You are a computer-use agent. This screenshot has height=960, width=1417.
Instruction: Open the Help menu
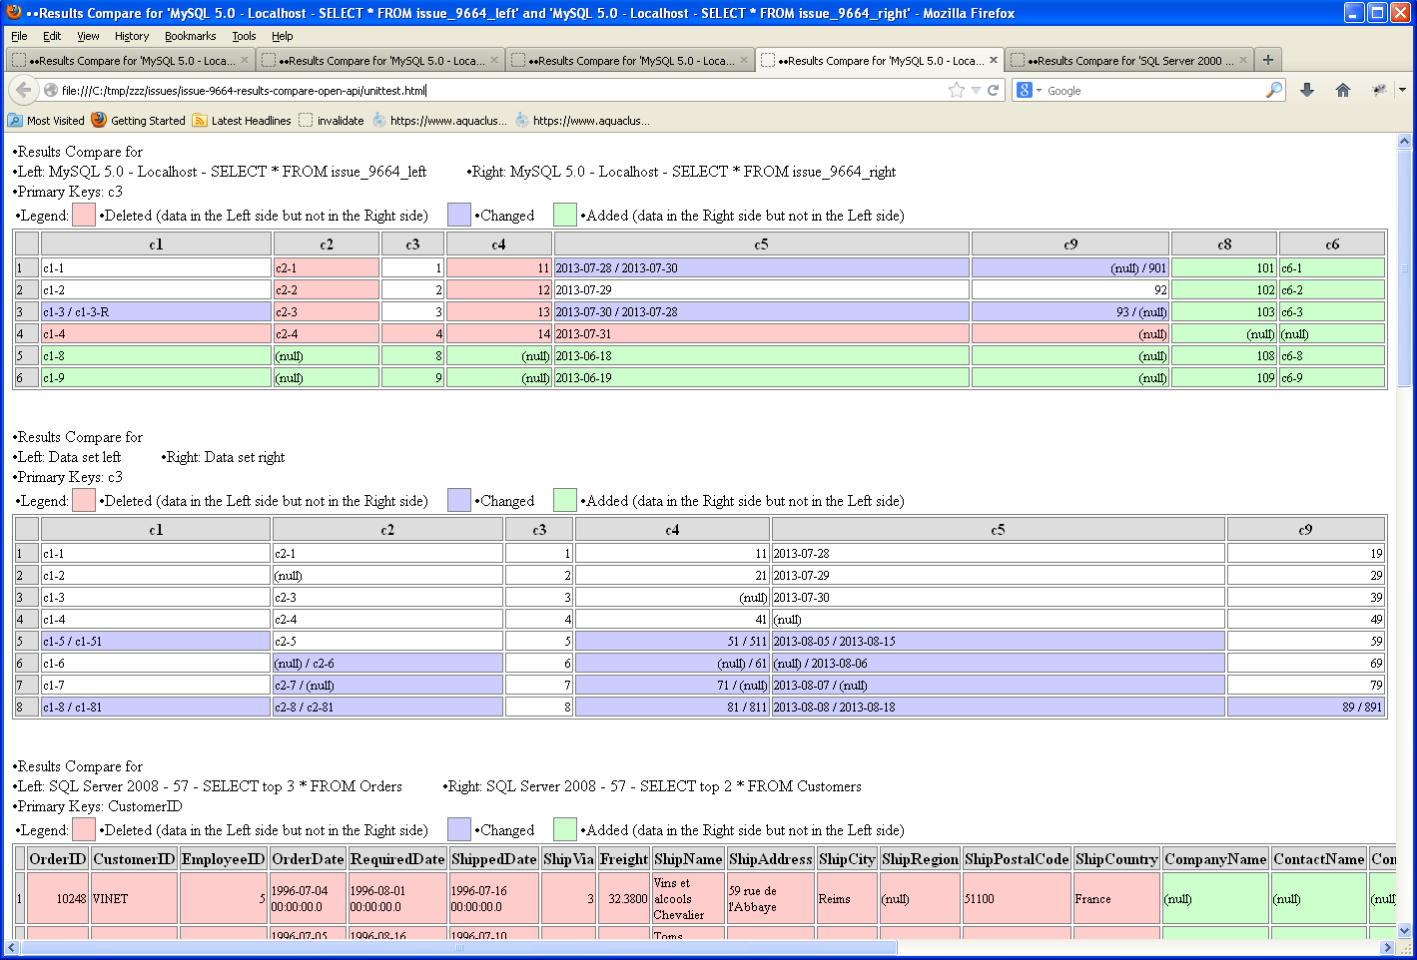point(283,36)
